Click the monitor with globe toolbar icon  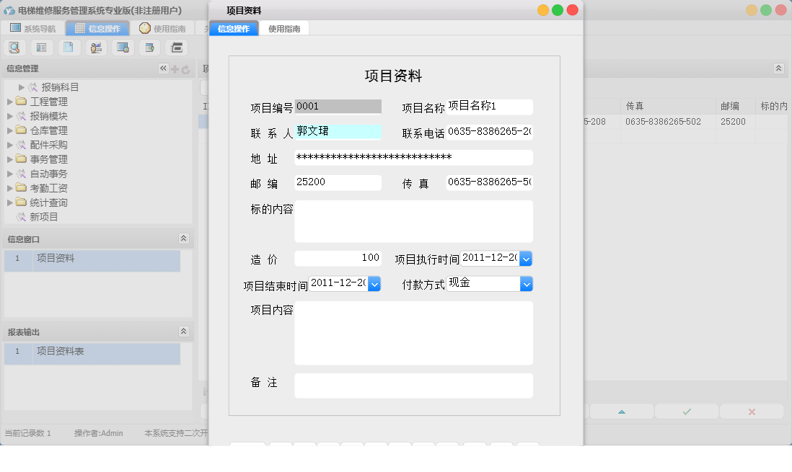coord(123,48)
